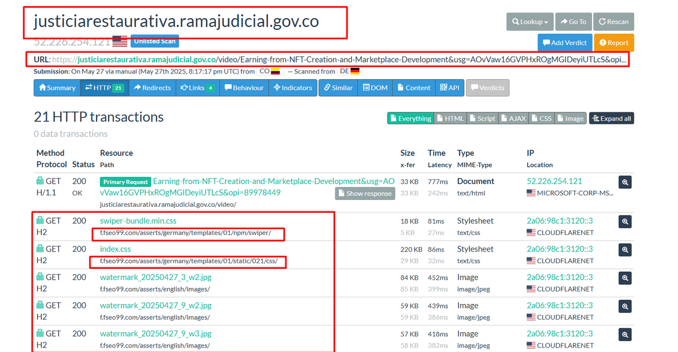Click magnifier icon for index.css row
Screen dimensions: 678x352
pyautogui.click(x=625, y=250)
